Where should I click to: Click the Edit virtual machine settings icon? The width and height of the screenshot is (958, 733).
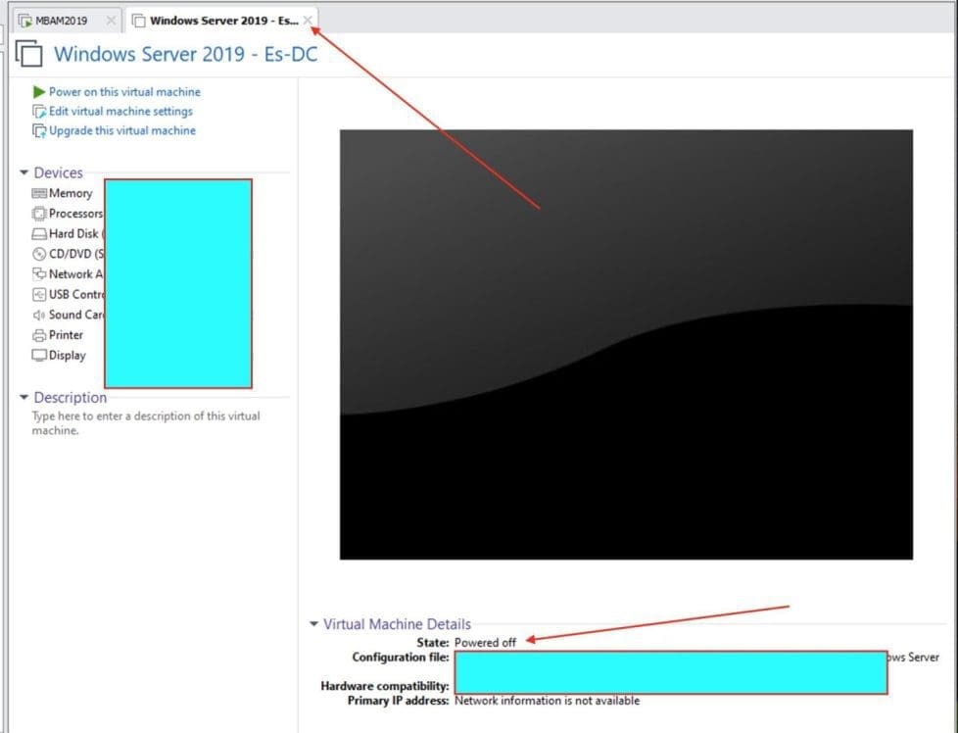tap(39, 112)
